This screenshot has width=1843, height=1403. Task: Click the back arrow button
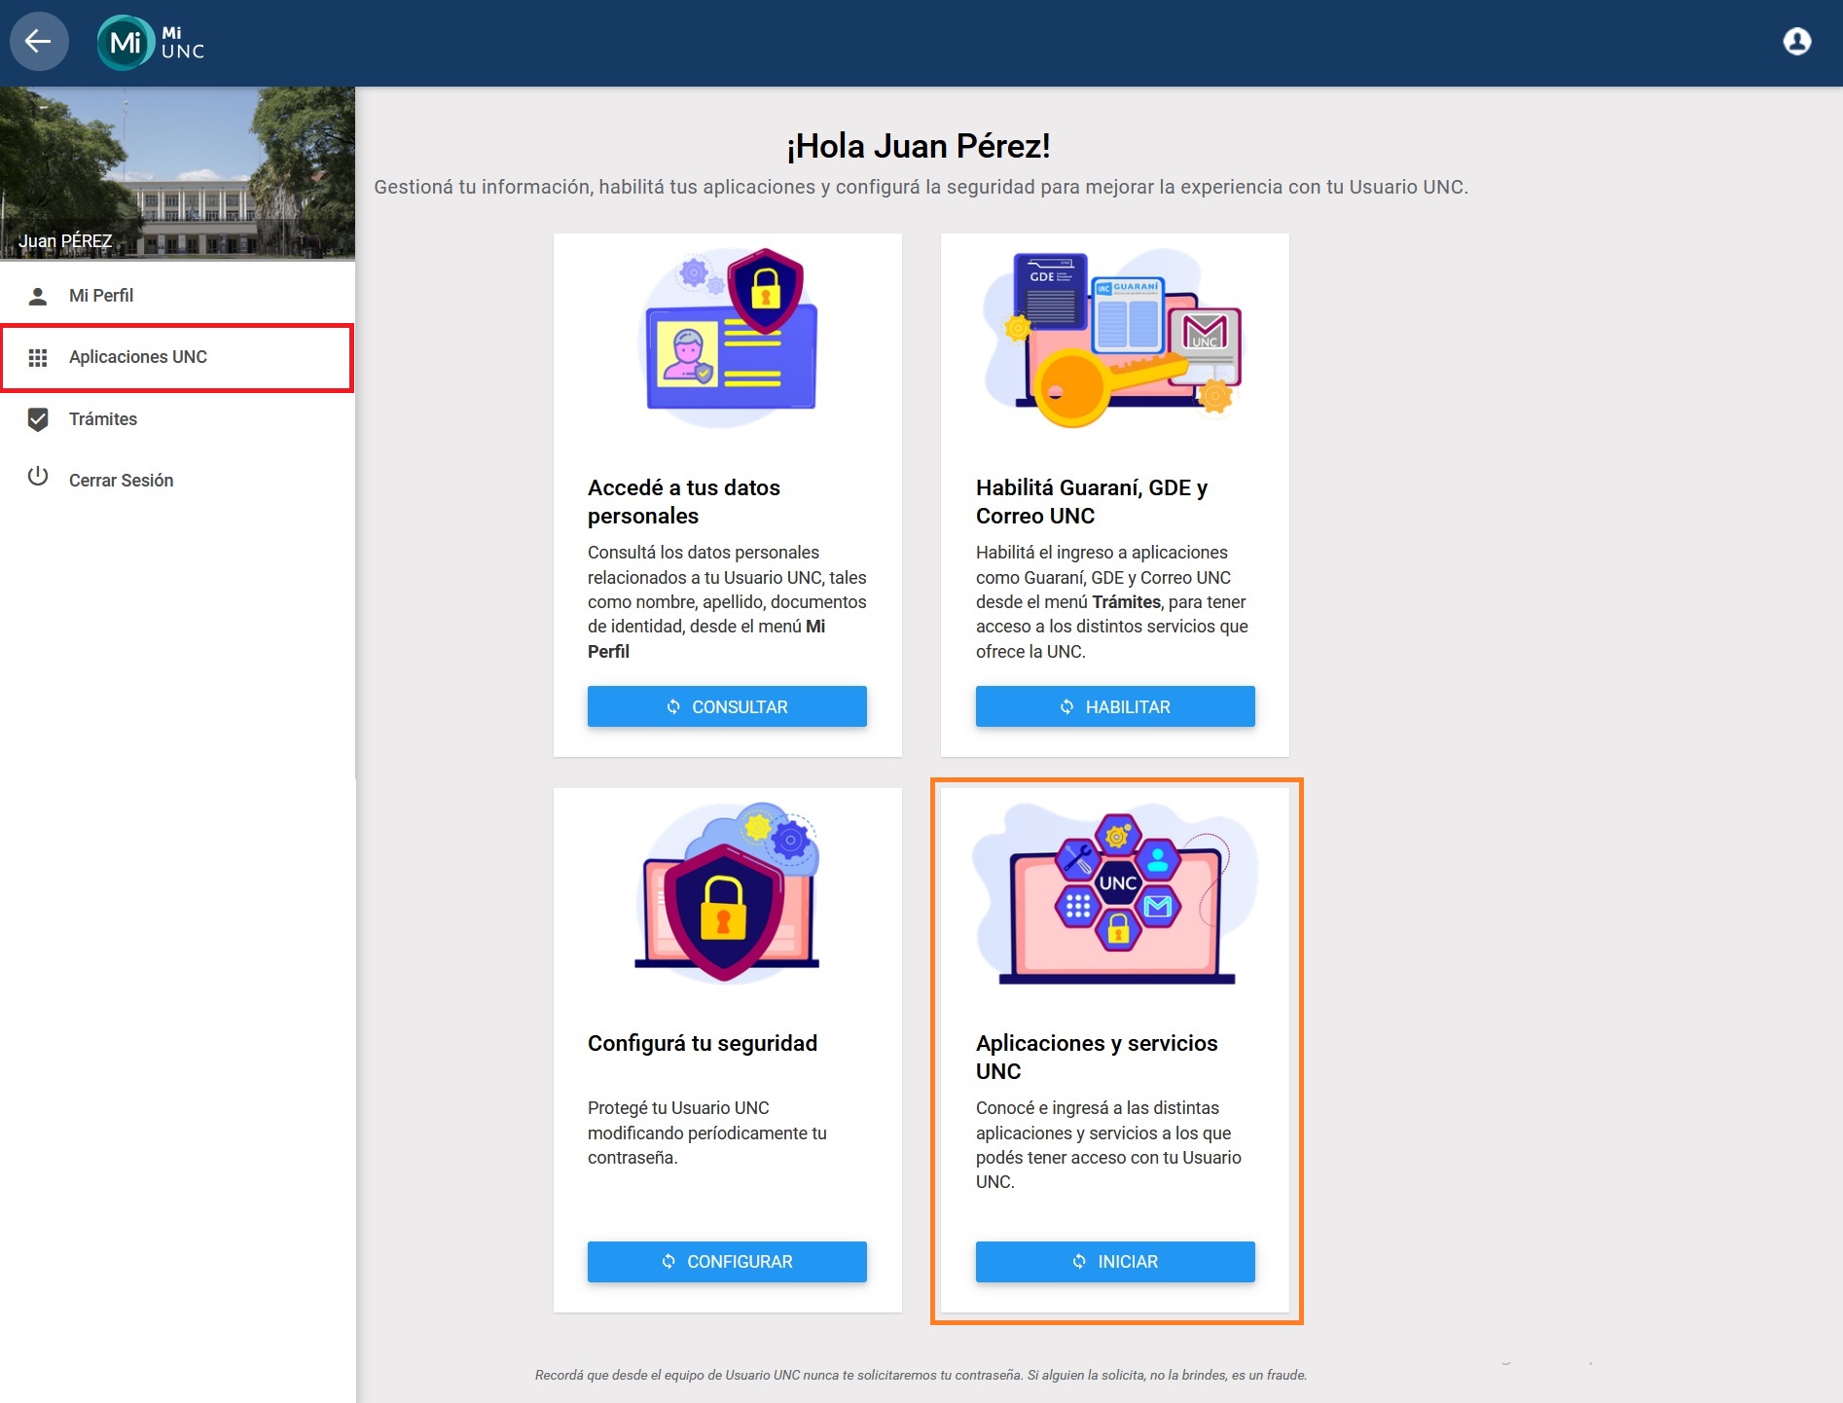click(x=39, y=42)
